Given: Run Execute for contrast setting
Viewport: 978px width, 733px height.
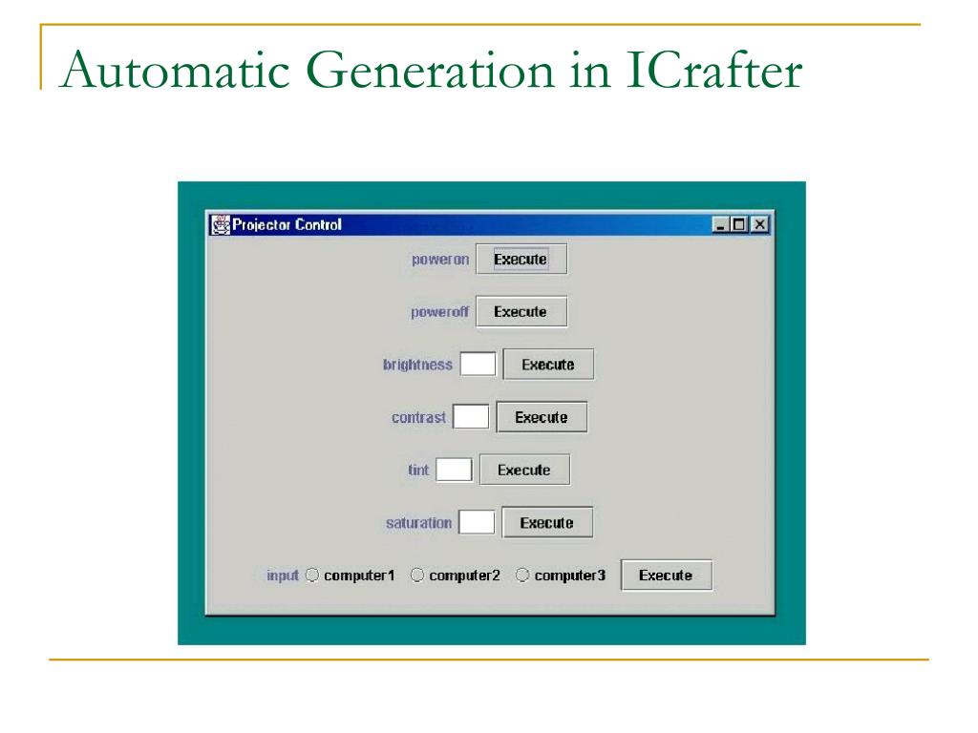Looking at the screenshot, I should pos(542,417).
